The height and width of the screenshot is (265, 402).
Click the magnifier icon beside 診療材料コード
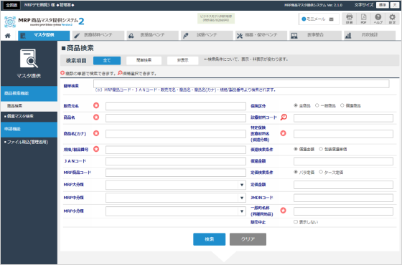[x=284, y=117]
